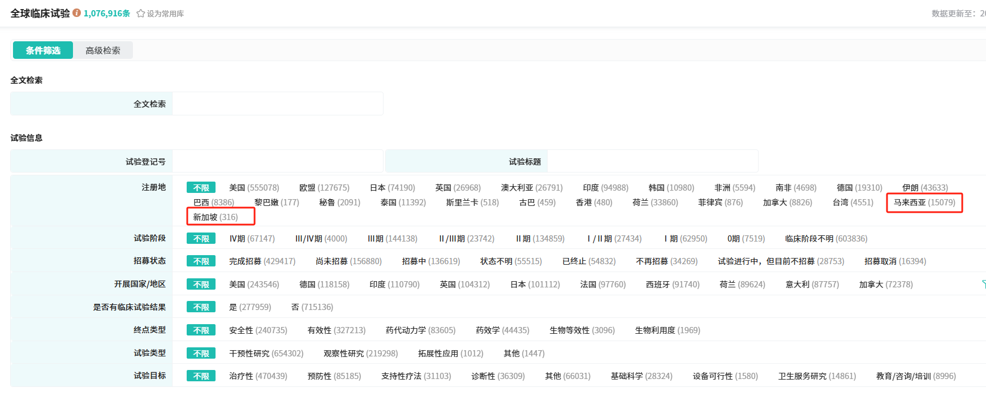This screenshot has width=986, height=396.
Task: Filter recruitment by 已终止 (54832)
Action: 589,261
